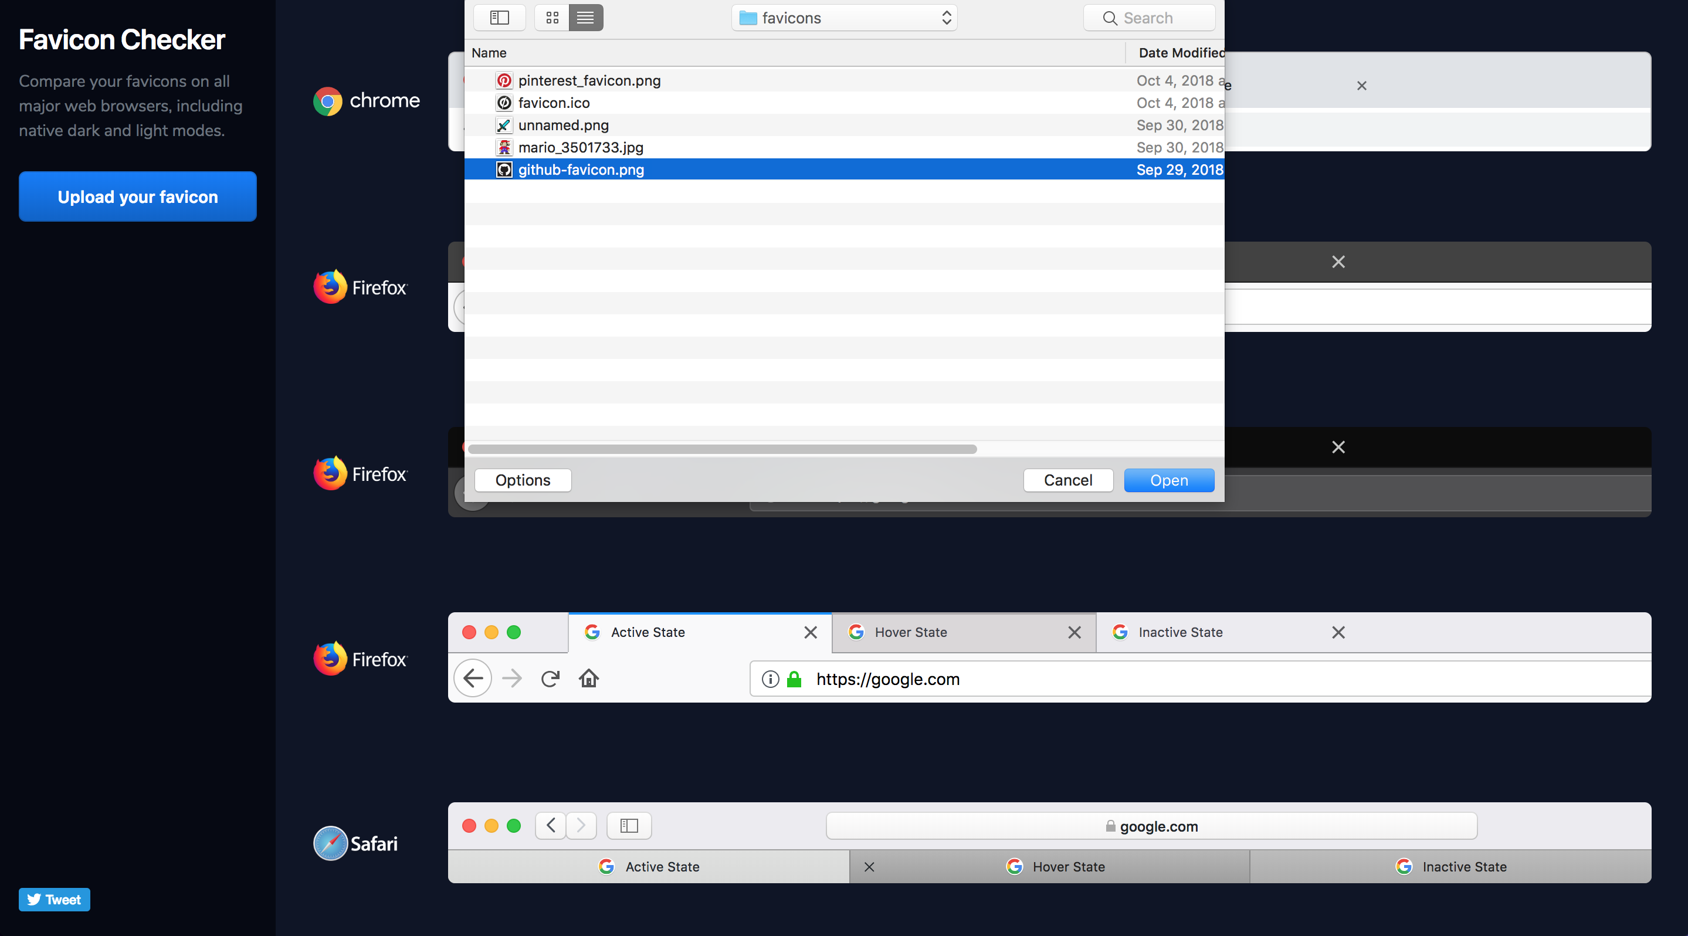Toggle file dialog sidebar view button
The image size is (1688, 936).
point(499,18)
